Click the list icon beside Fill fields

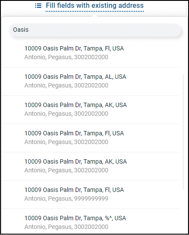38,6
